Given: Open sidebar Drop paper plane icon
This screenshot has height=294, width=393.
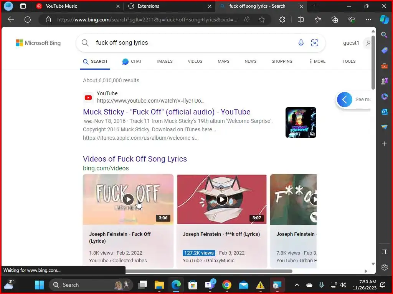Looking at the screenshot, I should (384, 127).
